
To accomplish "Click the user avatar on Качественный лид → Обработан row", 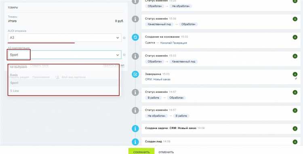I will pyautogui.click(x=295, y=19).
